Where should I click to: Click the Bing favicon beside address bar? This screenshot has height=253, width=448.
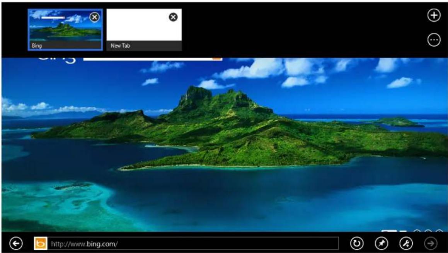[41, 244]
